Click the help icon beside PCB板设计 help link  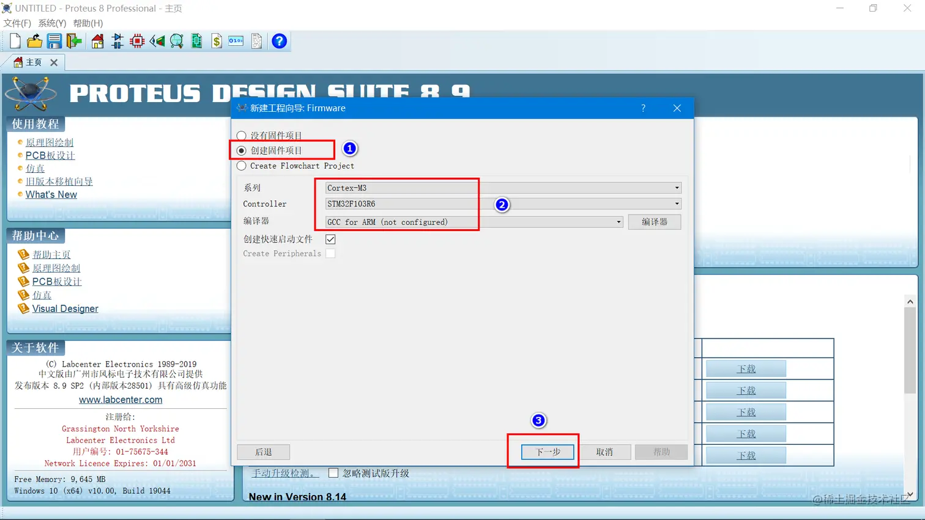click(23, 281)
